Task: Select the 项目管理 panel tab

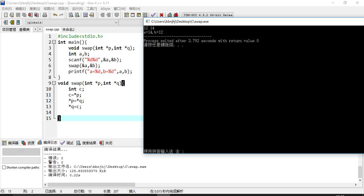Action: (x=9, y=30)
